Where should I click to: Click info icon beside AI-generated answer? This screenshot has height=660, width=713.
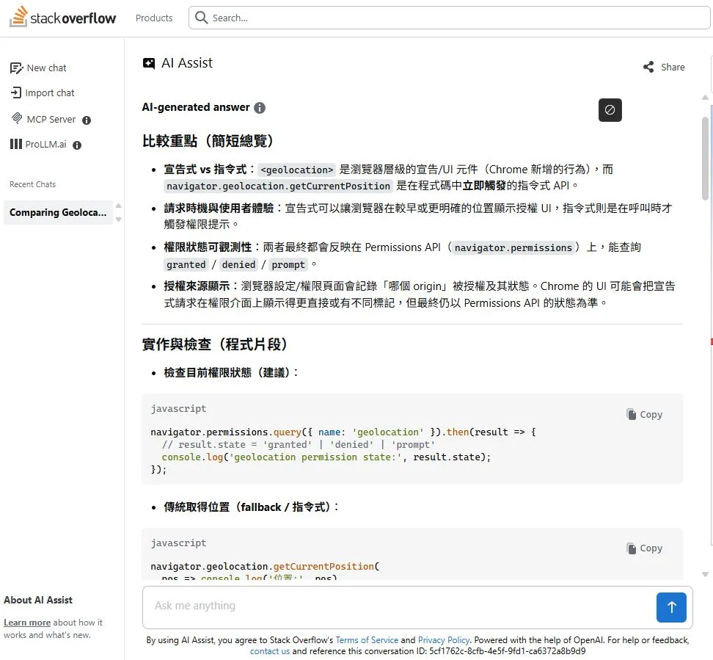click(x=260, y=108)
